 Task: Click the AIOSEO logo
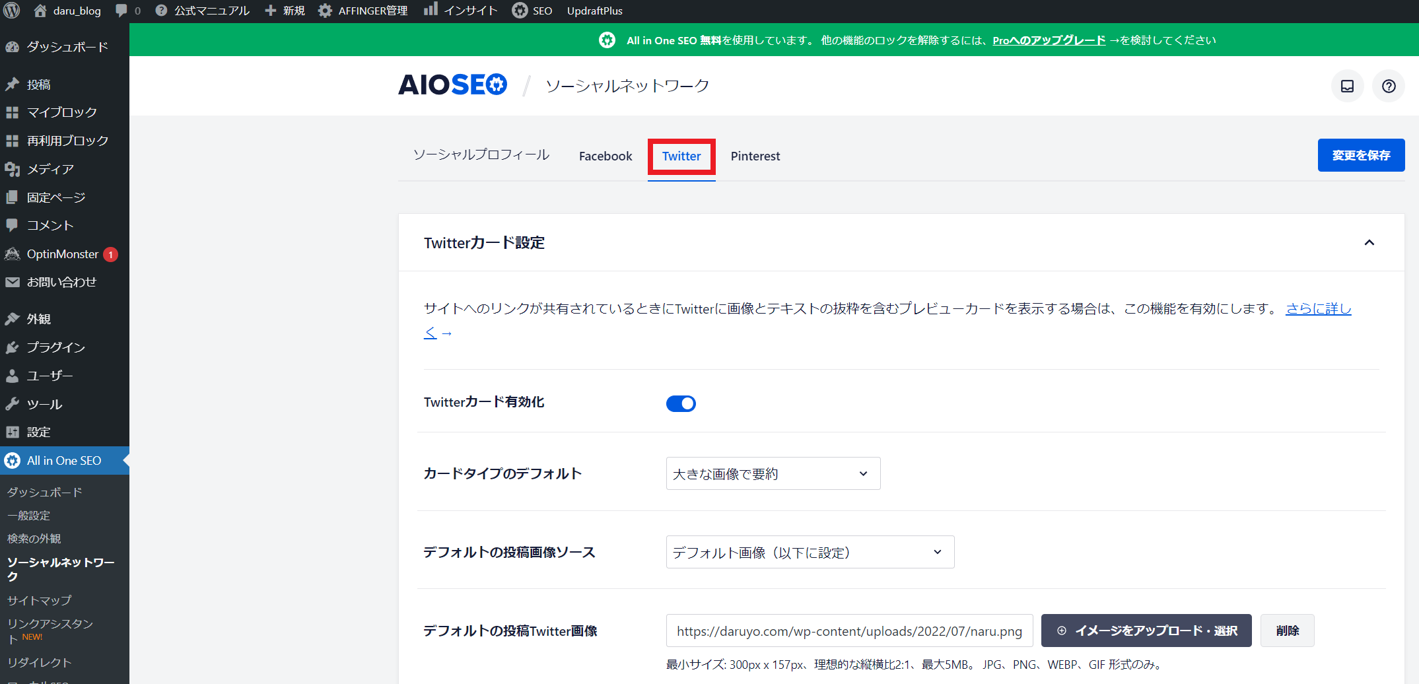click(453, 85)
